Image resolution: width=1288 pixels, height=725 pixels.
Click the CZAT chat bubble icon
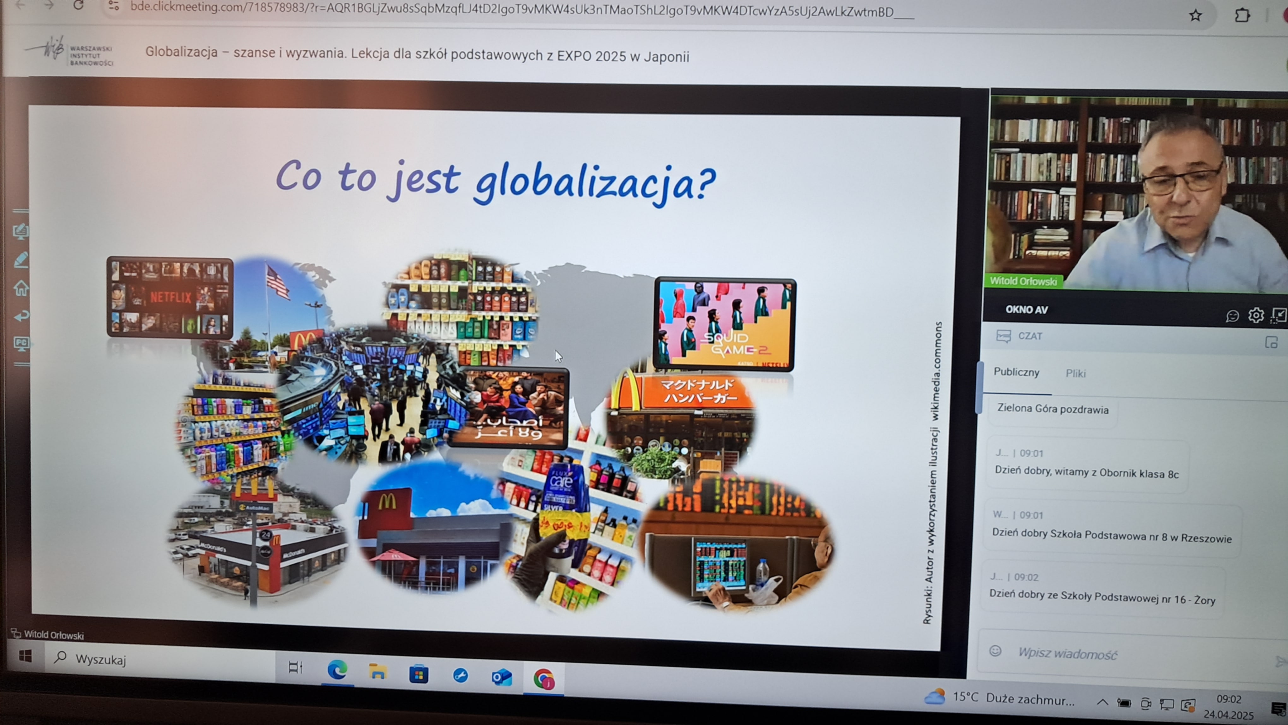(x=1003, y=335)
